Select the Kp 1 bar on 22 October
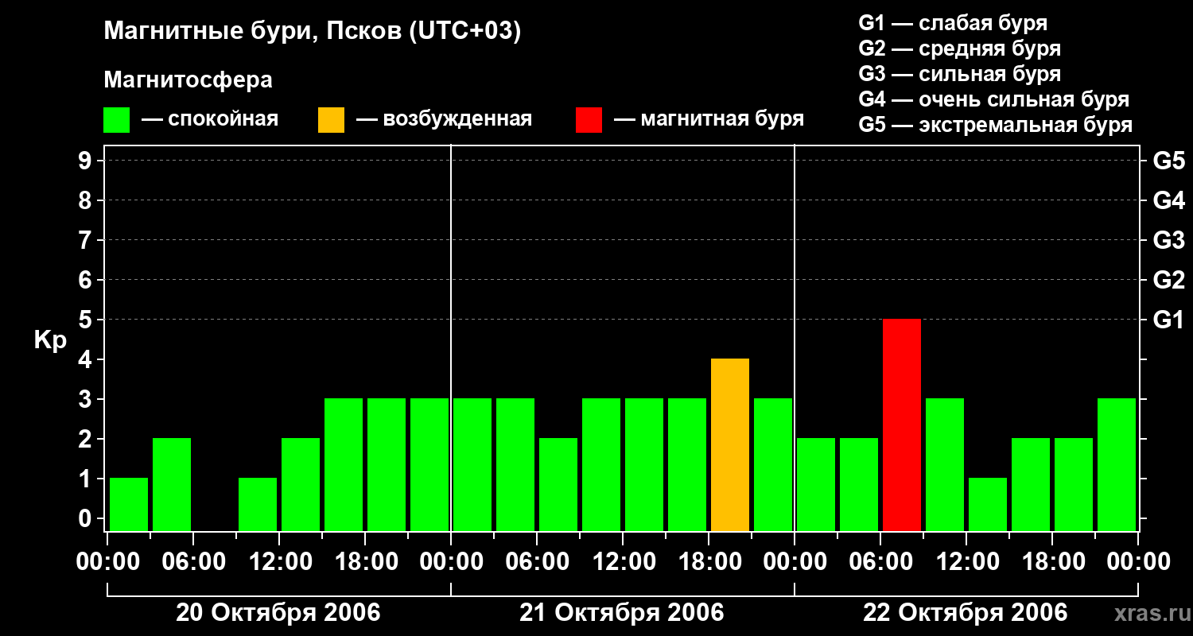 pos(988,505)
